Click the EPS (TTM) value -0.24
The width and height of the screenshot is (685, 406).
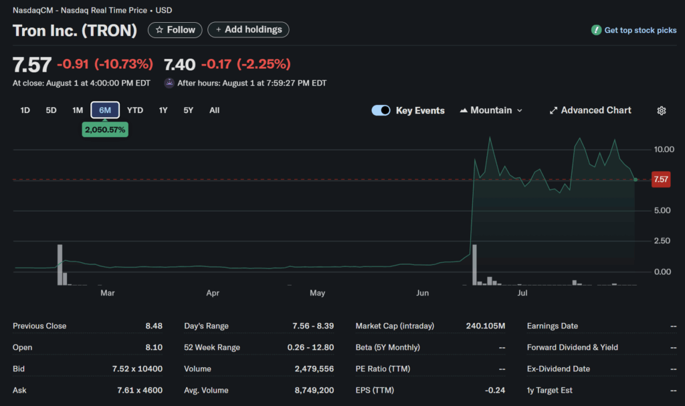tap(495, 390)
